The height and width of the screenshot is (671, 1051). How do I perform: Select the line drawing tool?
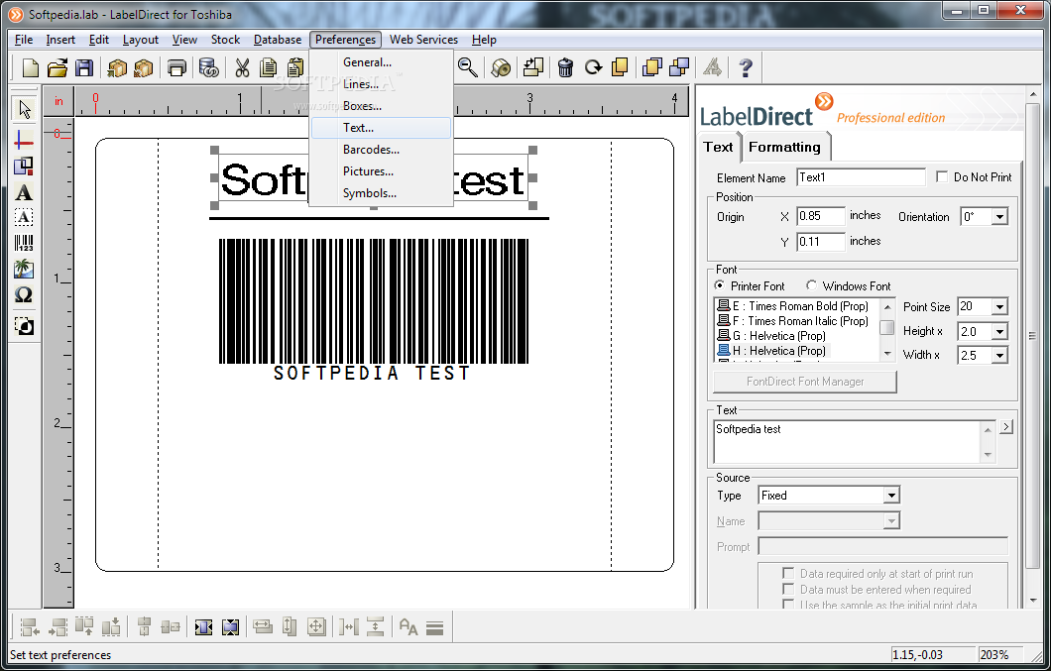point(24,140)
